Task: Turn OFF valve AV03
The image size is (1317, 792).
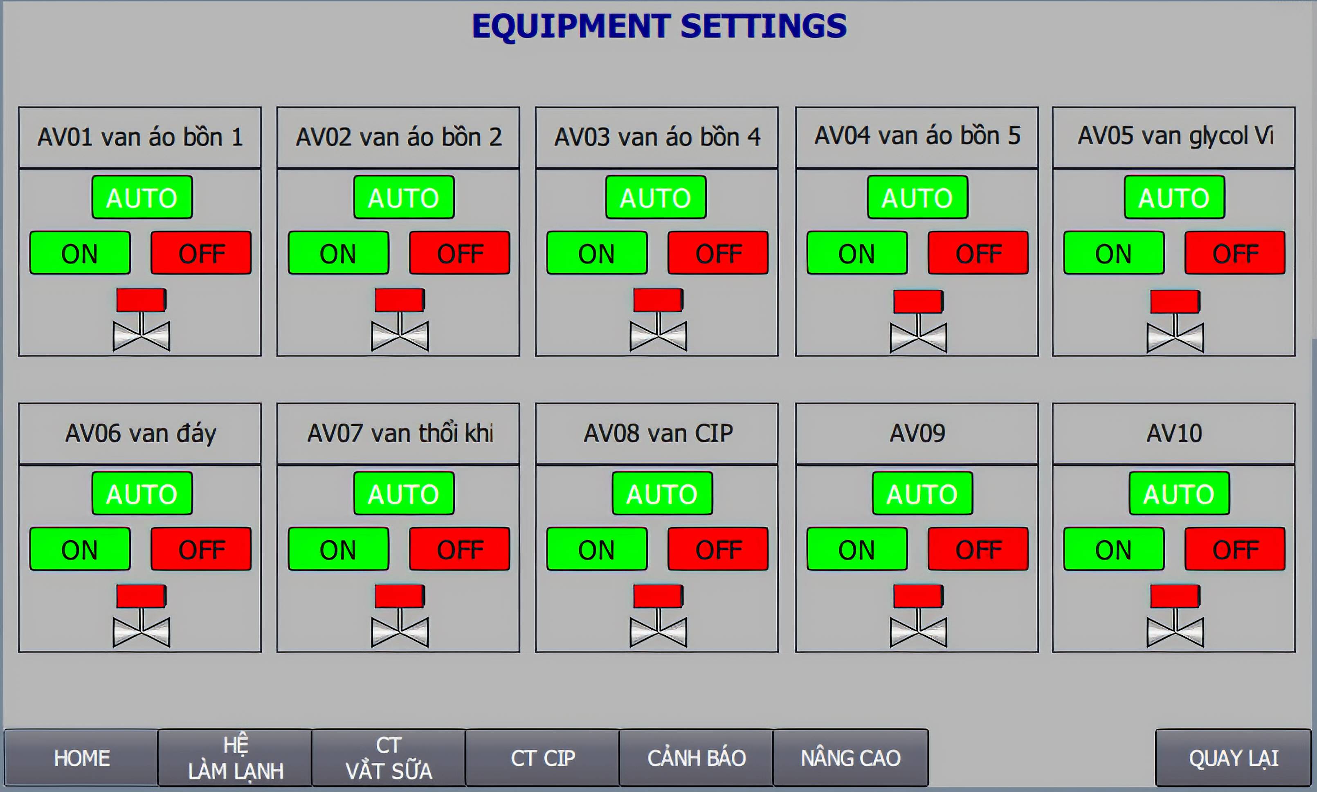Action: (718, 253)
